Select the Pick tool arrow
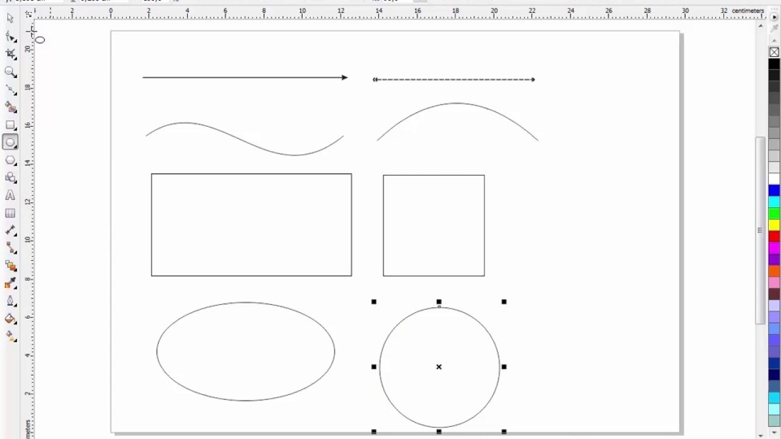The height and width of the screenshot is (439, 781). click(x=10, y=18)
